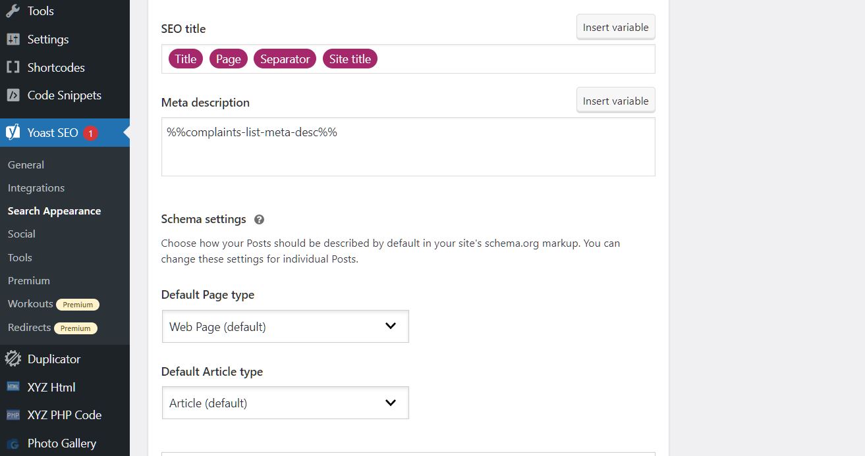Viewport: 865px width, 456px height.
Task: Click the XYZ PHP Code icon
Action: (13, 415)
